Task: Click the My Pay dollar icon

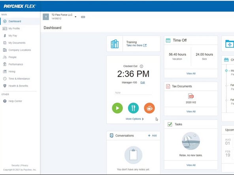Action: (x=5, y=35)
